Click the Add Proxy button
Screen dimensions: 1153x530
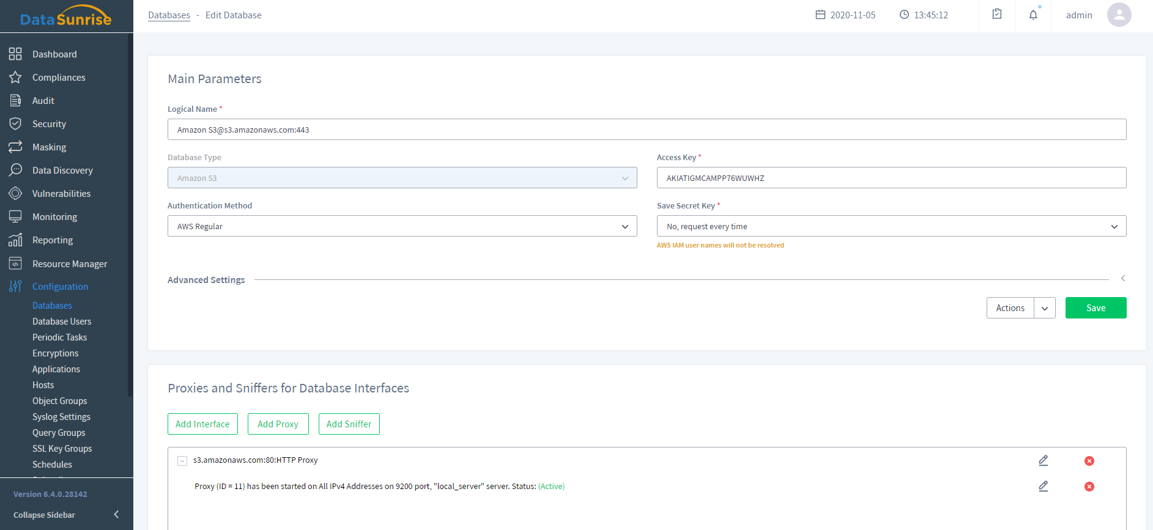(x=278, y=424)
